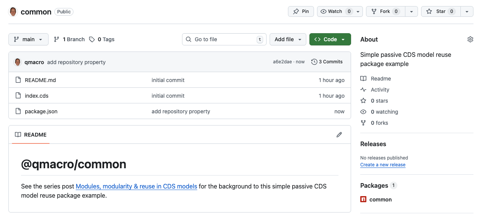This screenshot has height=219, width=483.
Task: Open the qmacro author link in commit bar
Action: (x=34, y=62)
